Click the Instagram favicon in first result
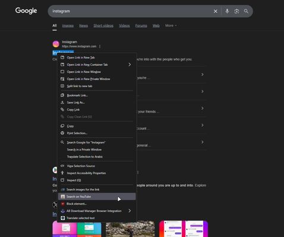 56,44
